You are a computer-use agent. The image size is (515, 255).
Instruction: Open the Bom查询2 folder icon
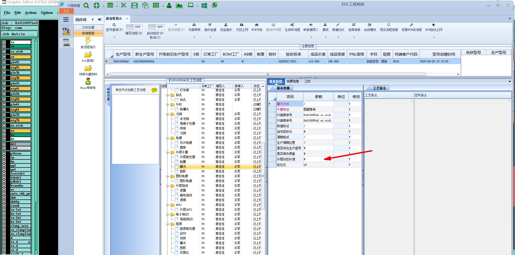tap(88, 55)
